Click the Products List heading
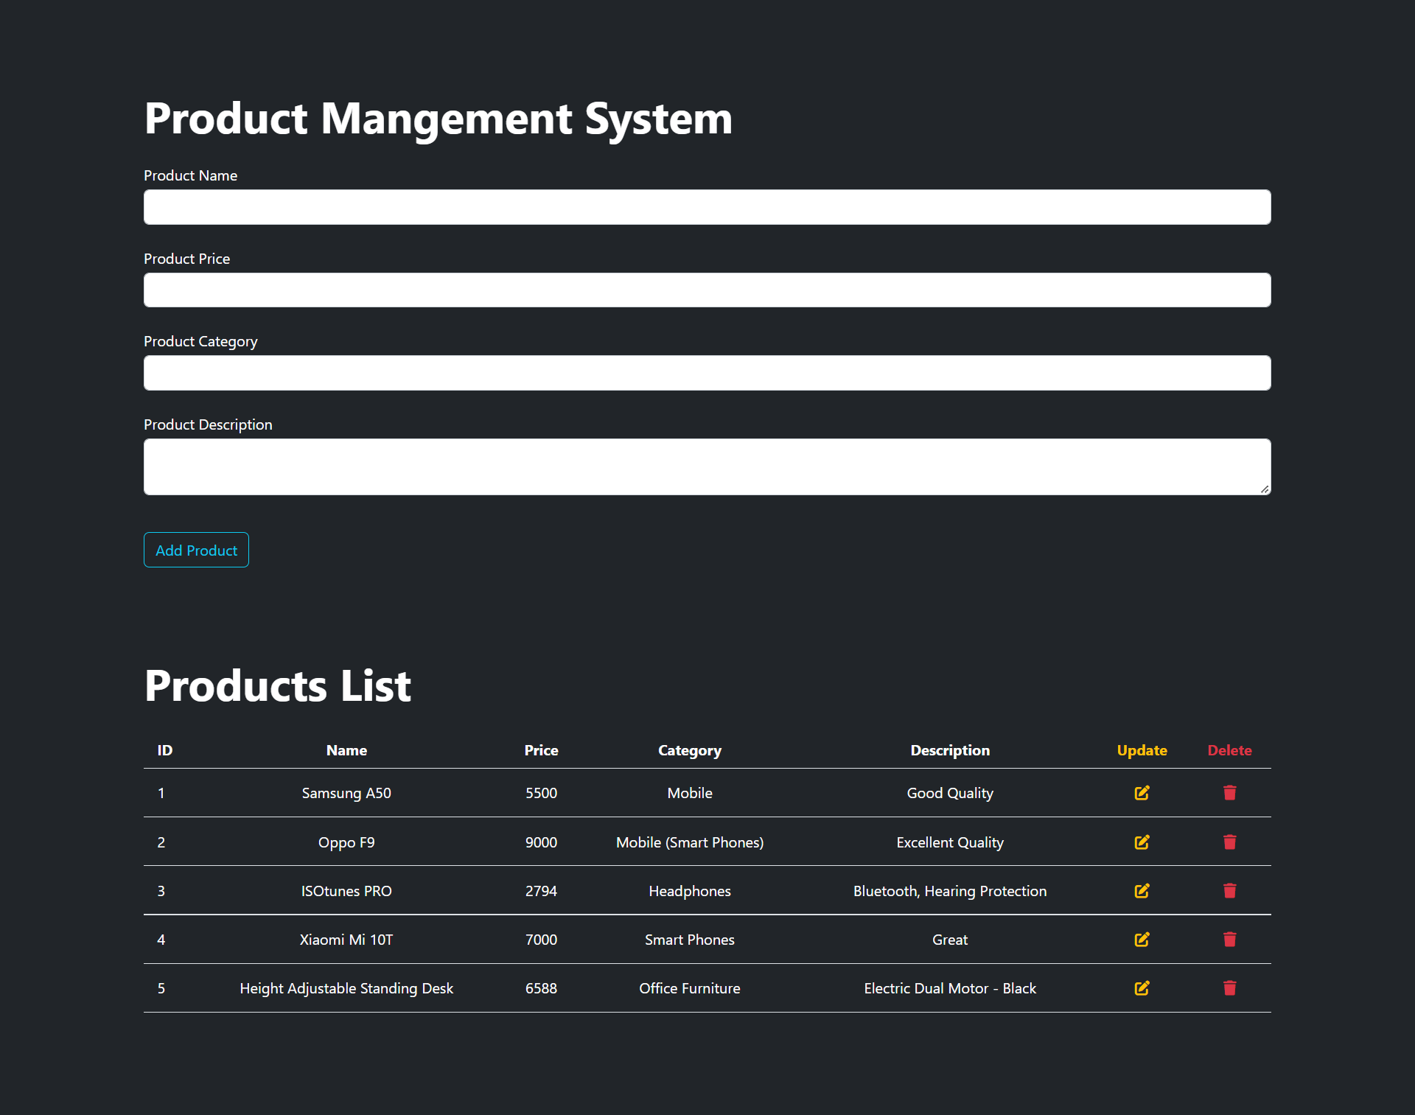 (x=277, y=685)
